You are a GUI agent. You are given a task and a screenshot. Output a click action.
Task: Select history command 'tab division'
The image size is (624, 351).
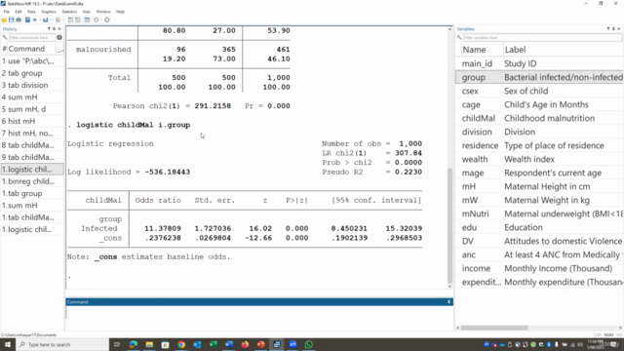pos(32,85)
